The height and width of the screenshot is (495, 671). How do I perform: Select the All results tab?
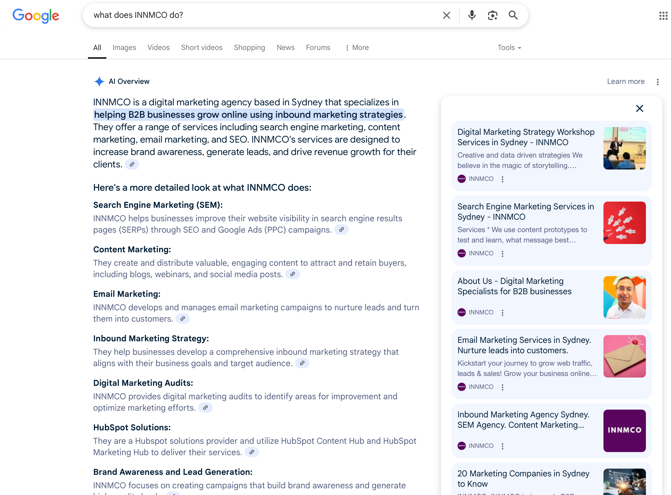[97, 48]
